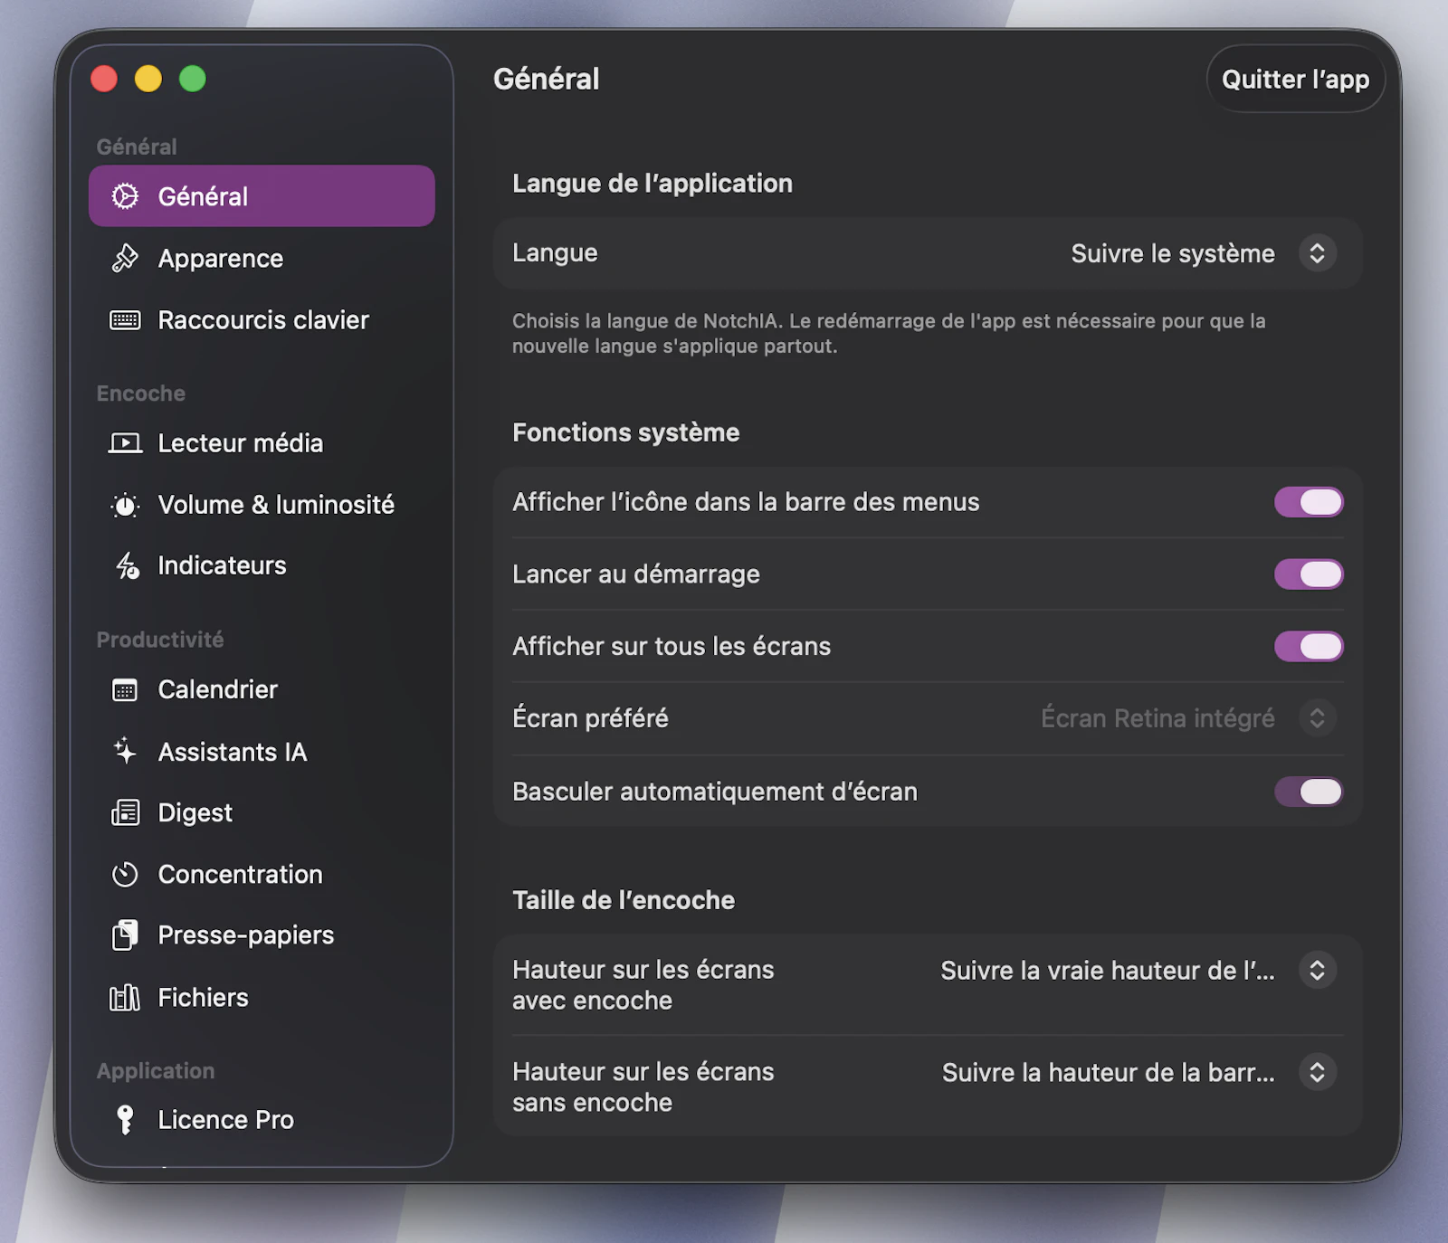Click the clipboard icon for Presse-papiers
Viewport: 1448px width, 1243px height.
tap(125, 935)
